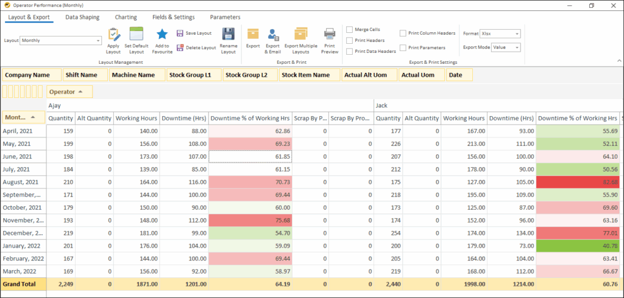Open Print Preview

(x=330, y=35)
